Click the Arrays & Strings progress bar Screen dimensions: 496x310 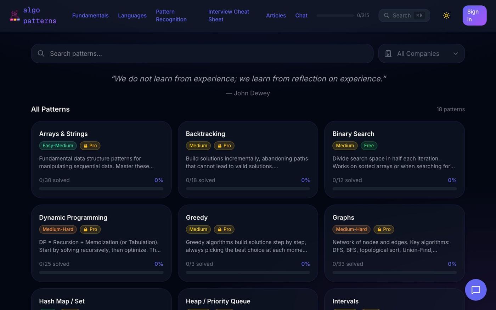tap(101, 189)
